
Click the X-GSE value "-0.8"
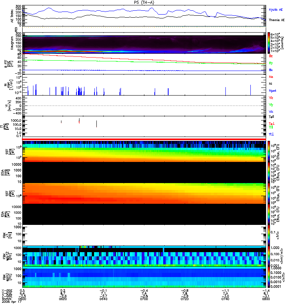(x=185, y=290)
